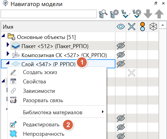The width and height of the screenshot is (167, 139).
Task: Expand the Пакет <512> node
Action: tap(8, 44)
